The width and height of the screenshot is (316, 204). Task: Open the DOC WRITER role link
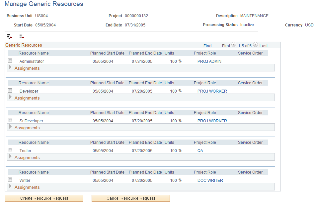(x=210, y=180)
